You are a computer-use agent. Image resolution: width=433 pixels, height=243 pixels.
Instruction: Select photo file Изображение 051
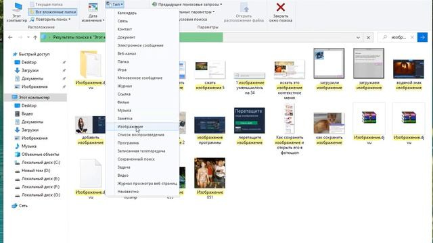[x=210, y=178]
